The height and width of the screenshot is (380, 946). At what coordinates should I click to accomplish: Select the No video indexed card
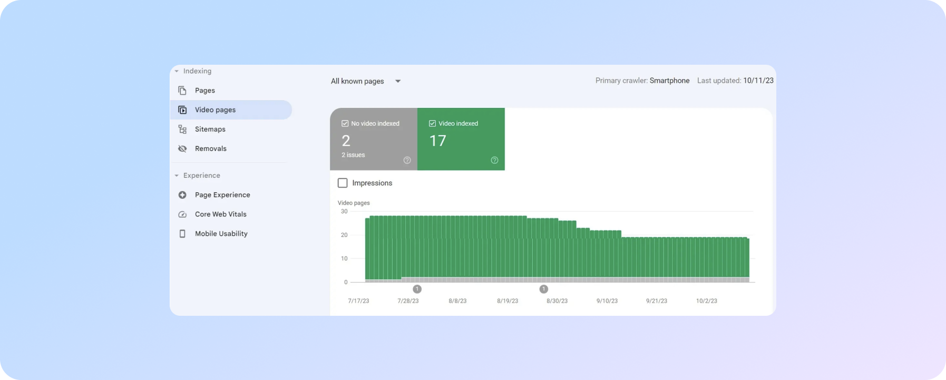(374, 139)
